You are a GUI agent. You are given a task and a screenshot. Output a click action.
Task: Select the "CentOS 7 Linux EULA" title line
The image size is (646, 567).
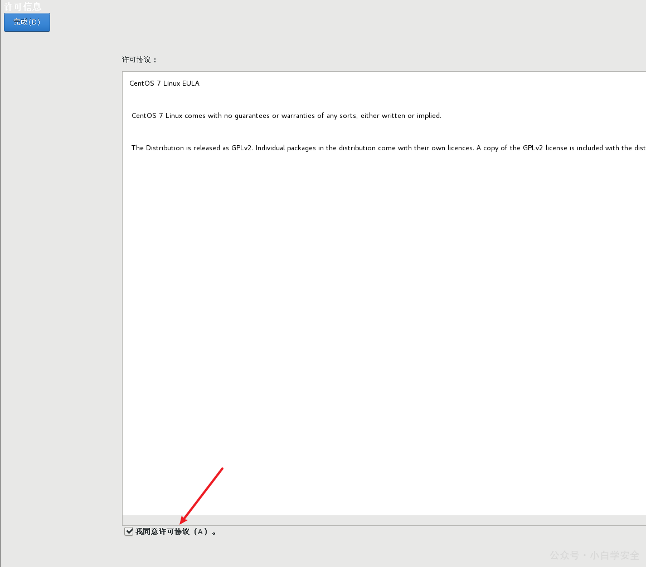coord(164,83)
